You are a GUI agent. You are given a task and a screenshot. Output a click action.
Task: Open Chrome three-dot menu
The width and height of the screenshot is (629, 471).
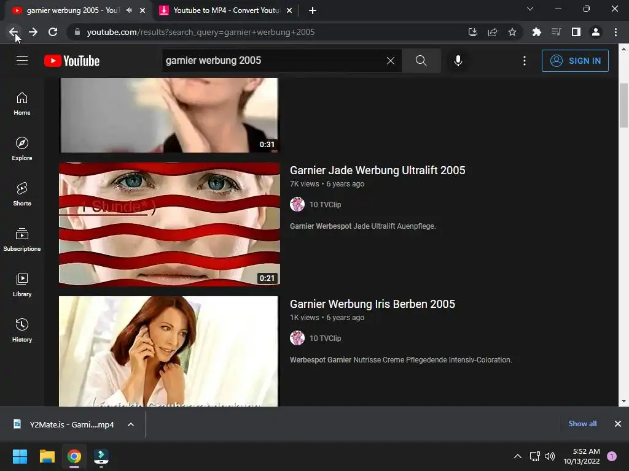(x=615, y=32)
